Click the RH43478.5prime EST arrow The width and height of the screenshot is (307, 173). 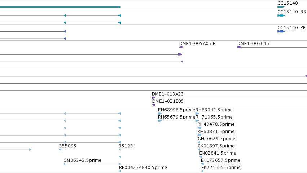coord(199,128)
